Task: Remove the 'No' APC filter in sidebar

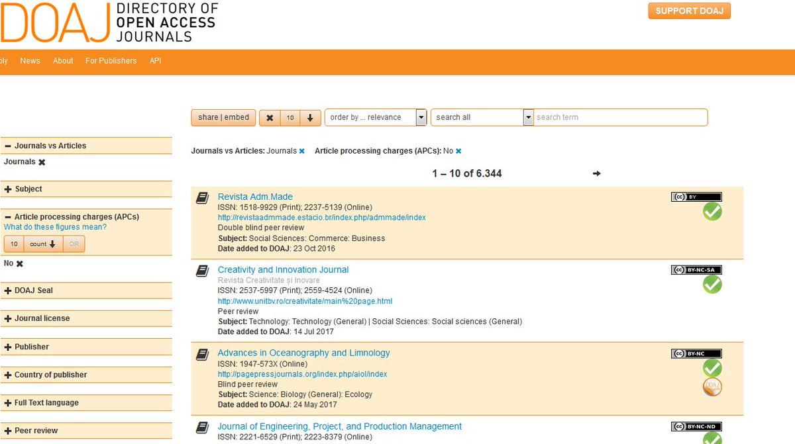Action: tap(20, 263)
